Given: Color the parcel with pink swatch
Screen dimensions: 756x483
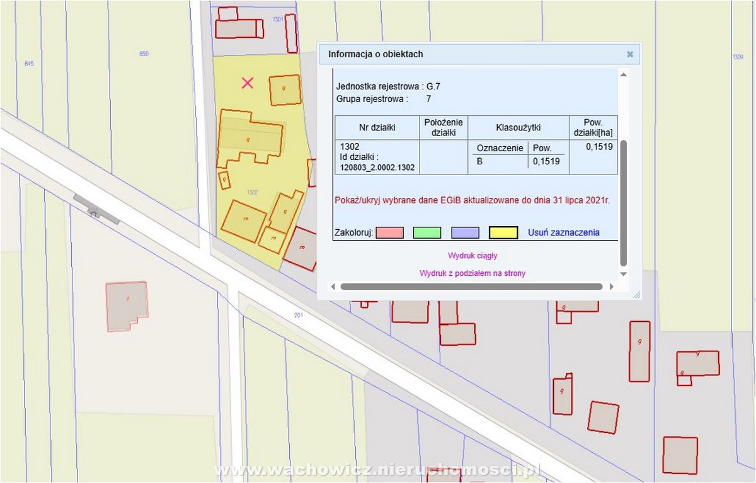Looking at the screenshot, I should click(389, 233).
